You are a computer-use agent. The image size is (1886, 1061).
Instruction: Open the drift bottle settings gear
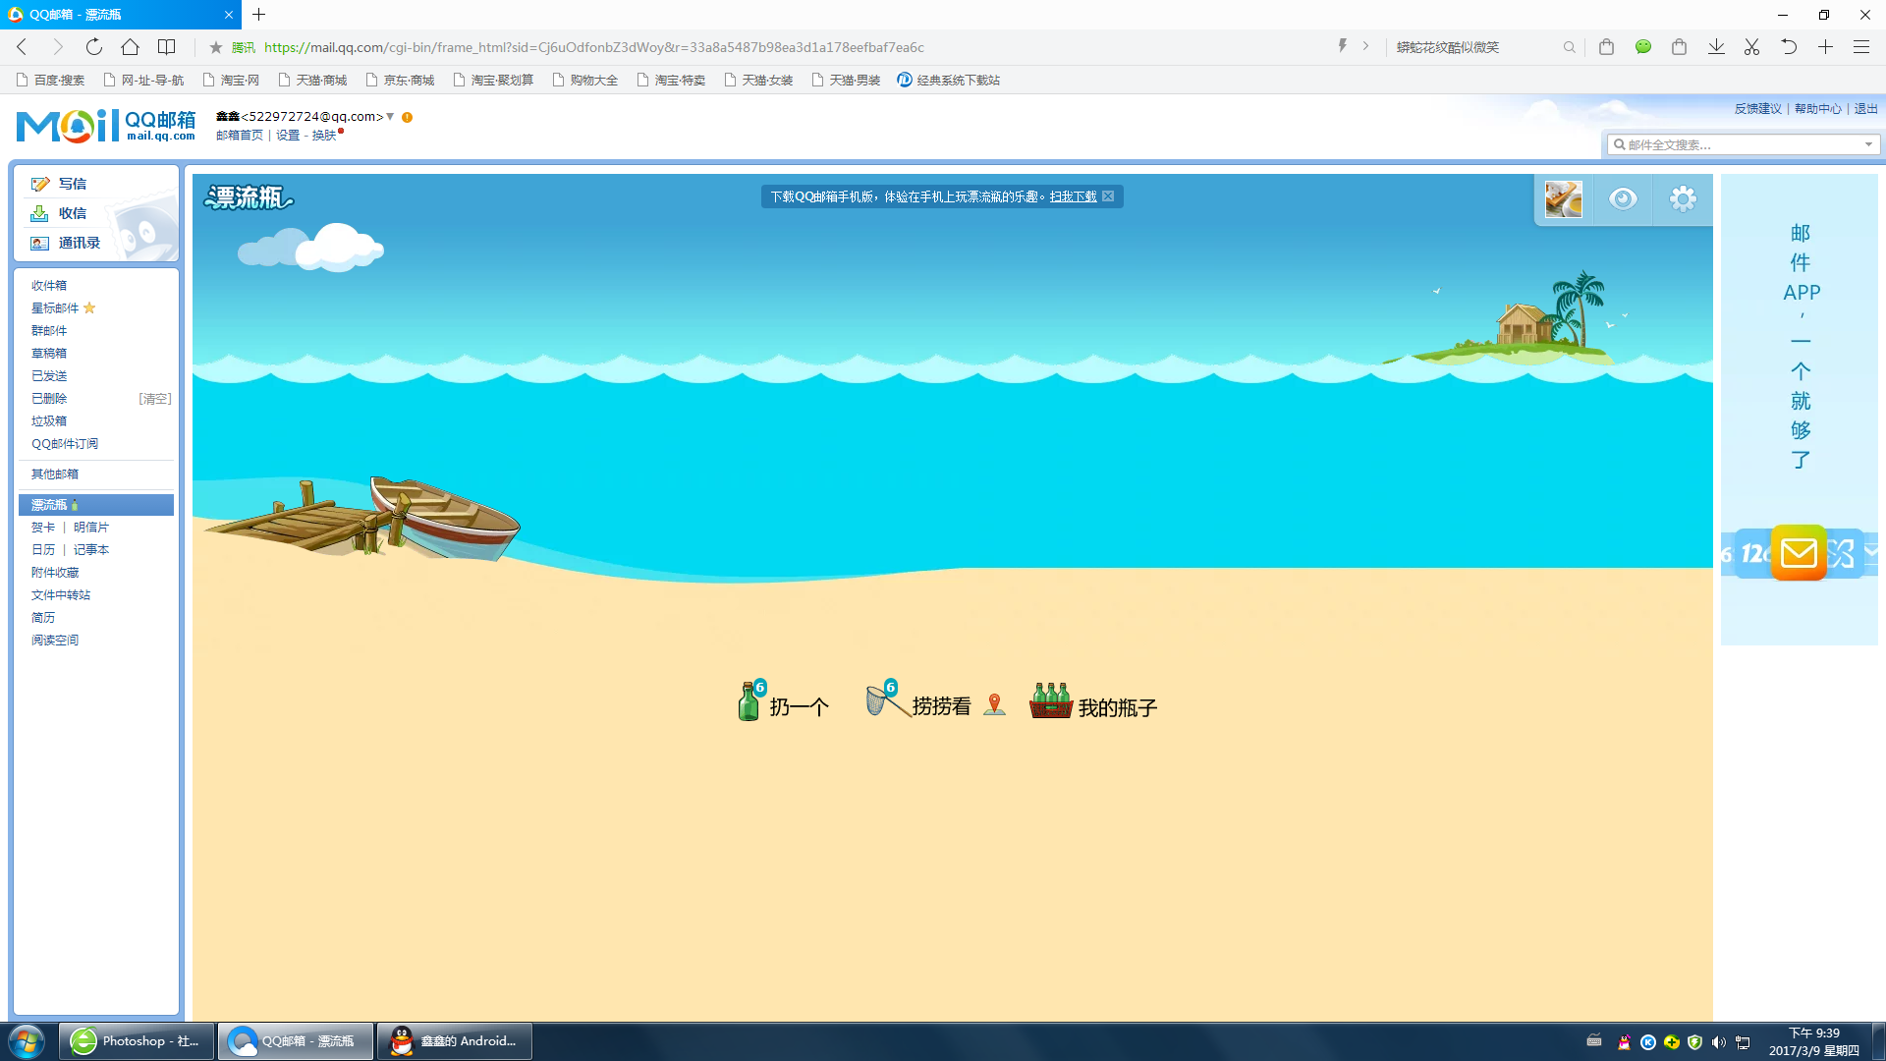[x=1683, y=199]
